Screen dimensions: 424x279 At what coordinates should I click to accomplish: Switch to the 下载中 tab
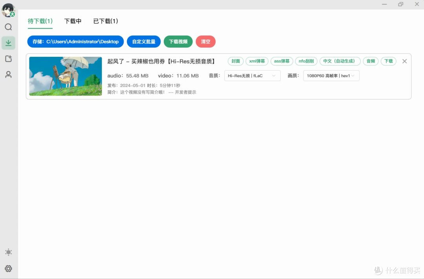pos(73,21)
